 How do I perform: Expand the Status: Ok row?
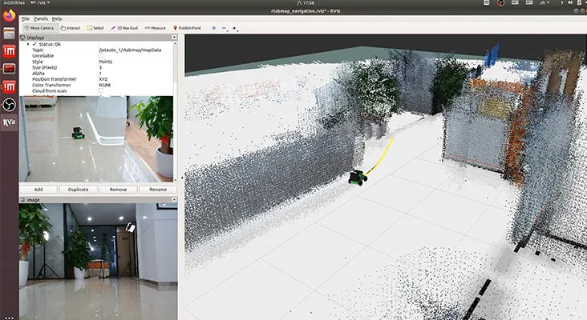28,44
